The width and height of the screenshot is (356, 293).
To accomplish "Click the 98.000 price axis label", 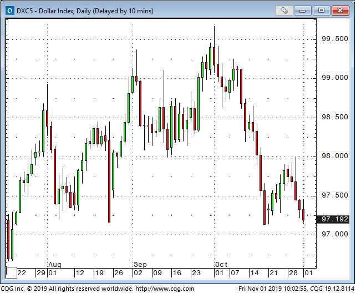I will coord(335,156).
